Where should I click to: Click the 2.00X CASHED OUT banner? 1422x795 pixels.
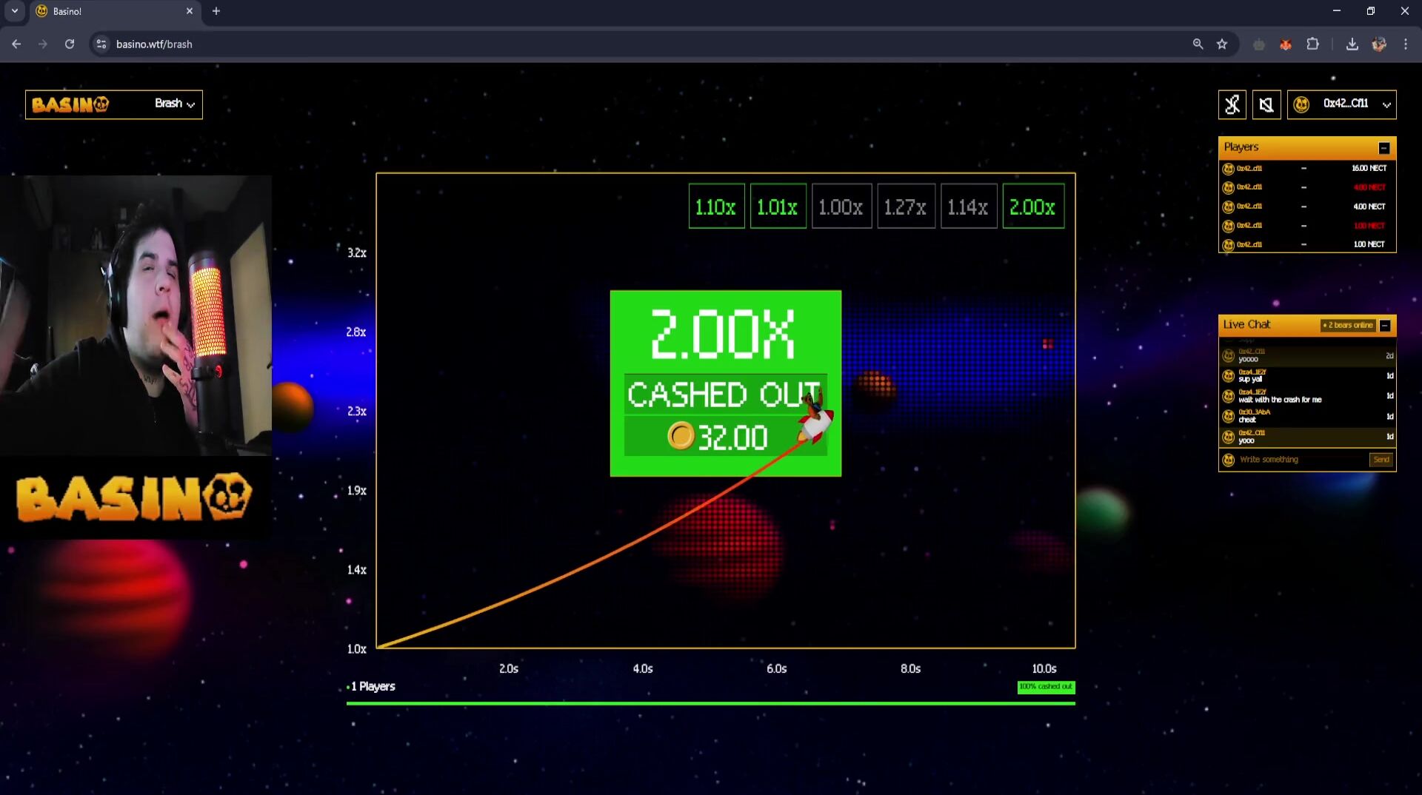[x=725, y=383]
